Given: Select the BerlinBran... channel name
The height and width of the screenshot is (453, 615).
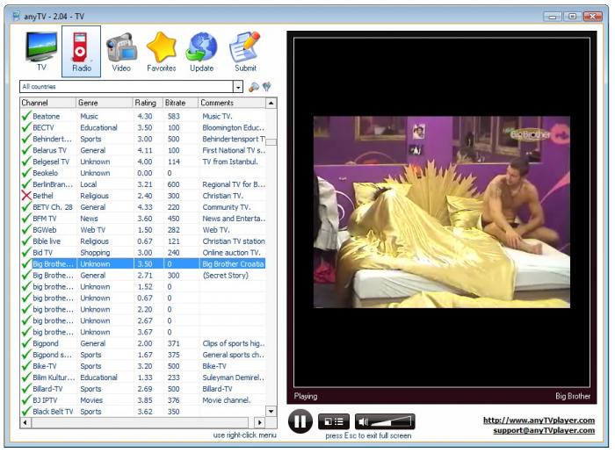Looking at the screenshot, I should (x=53, y=184).
